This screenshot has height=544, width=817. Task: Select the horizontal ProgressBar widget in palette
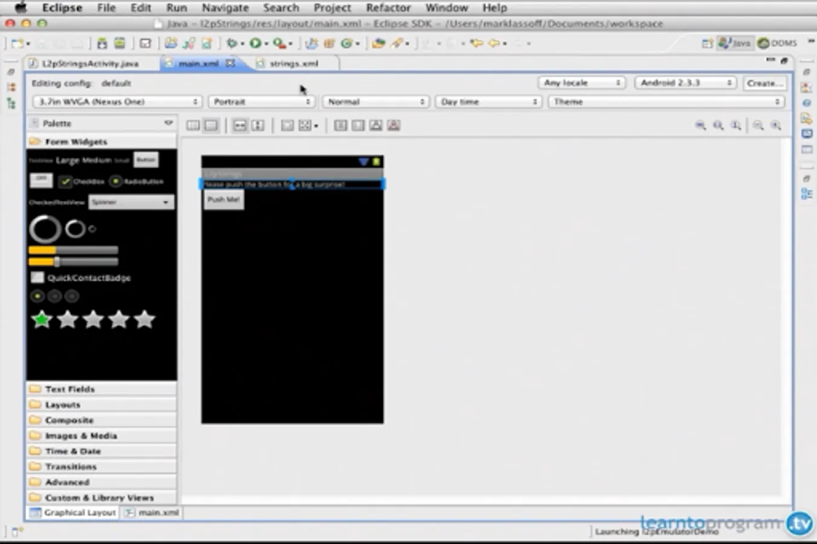(73, 250)
